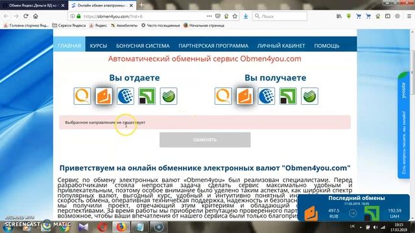
Task: Open page actions three-dot menu in address bar
Action: pos(209,16)
